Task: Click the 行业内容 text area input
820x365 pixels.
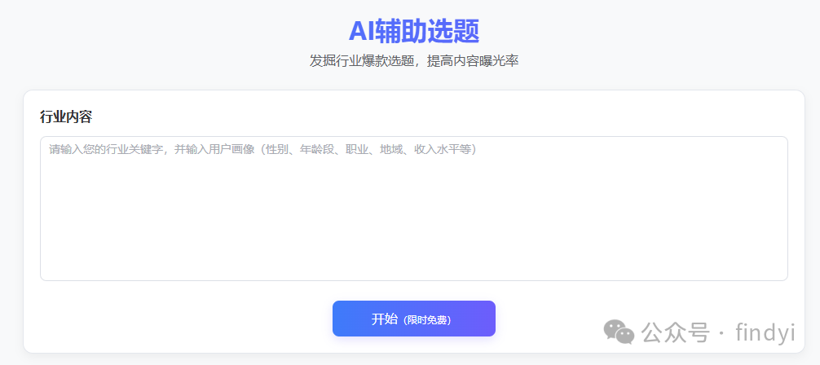Action: pos(413,209)
